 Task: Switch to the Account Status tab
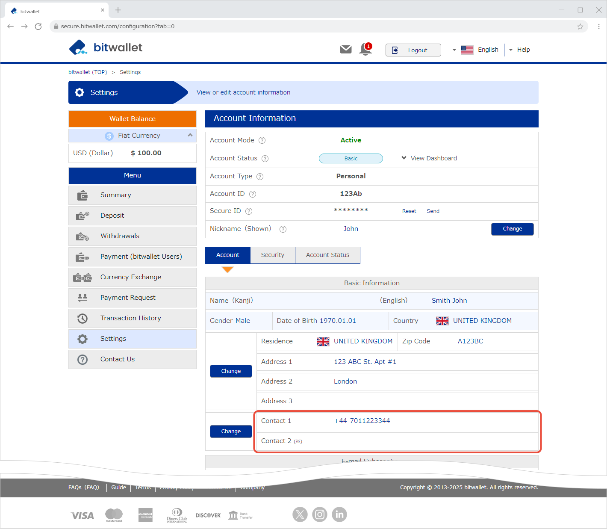pyautogui.click(x=327, y=255)
